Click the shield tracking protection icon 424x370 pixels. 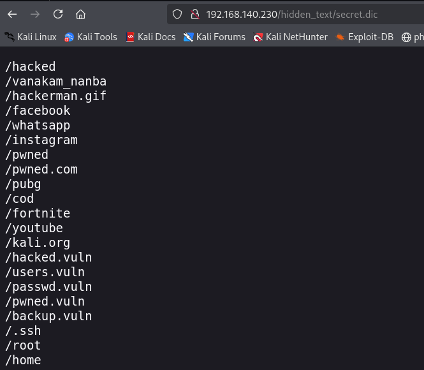click(x=178, y=14)
